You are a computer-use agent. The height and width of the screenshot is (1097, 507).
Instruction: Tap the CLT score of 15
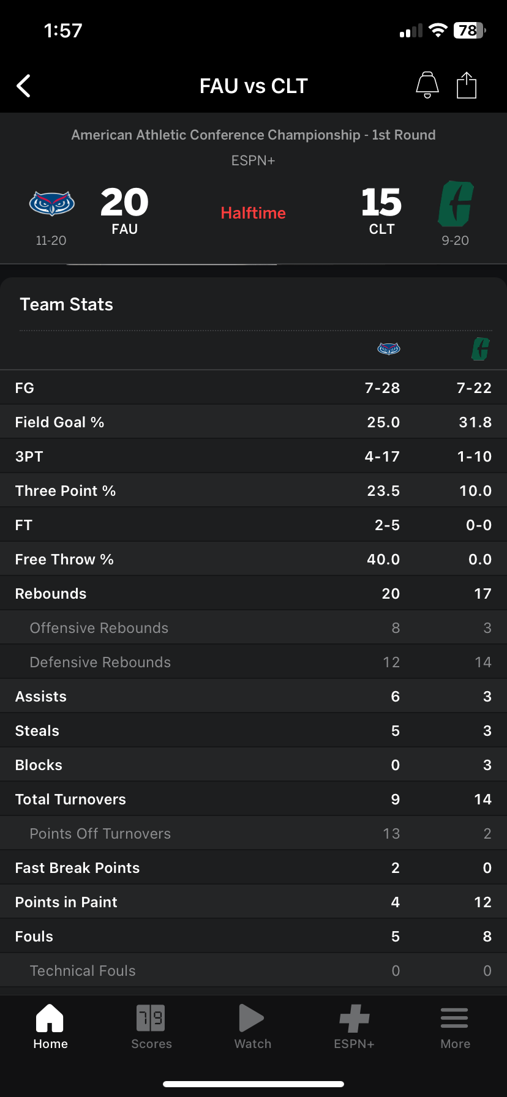[x=381, y=203]
